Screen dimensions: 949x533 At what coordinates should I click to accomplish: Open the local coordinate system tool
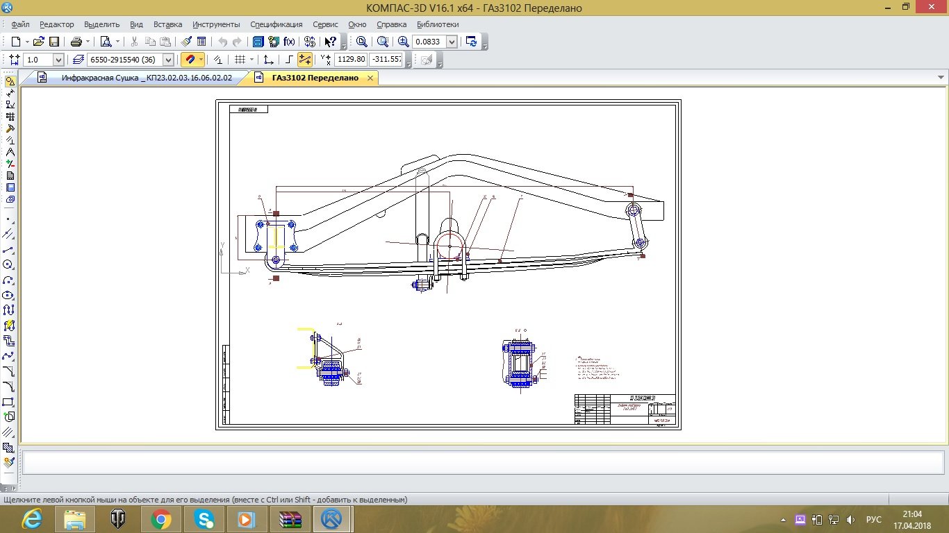pos(269,60)
